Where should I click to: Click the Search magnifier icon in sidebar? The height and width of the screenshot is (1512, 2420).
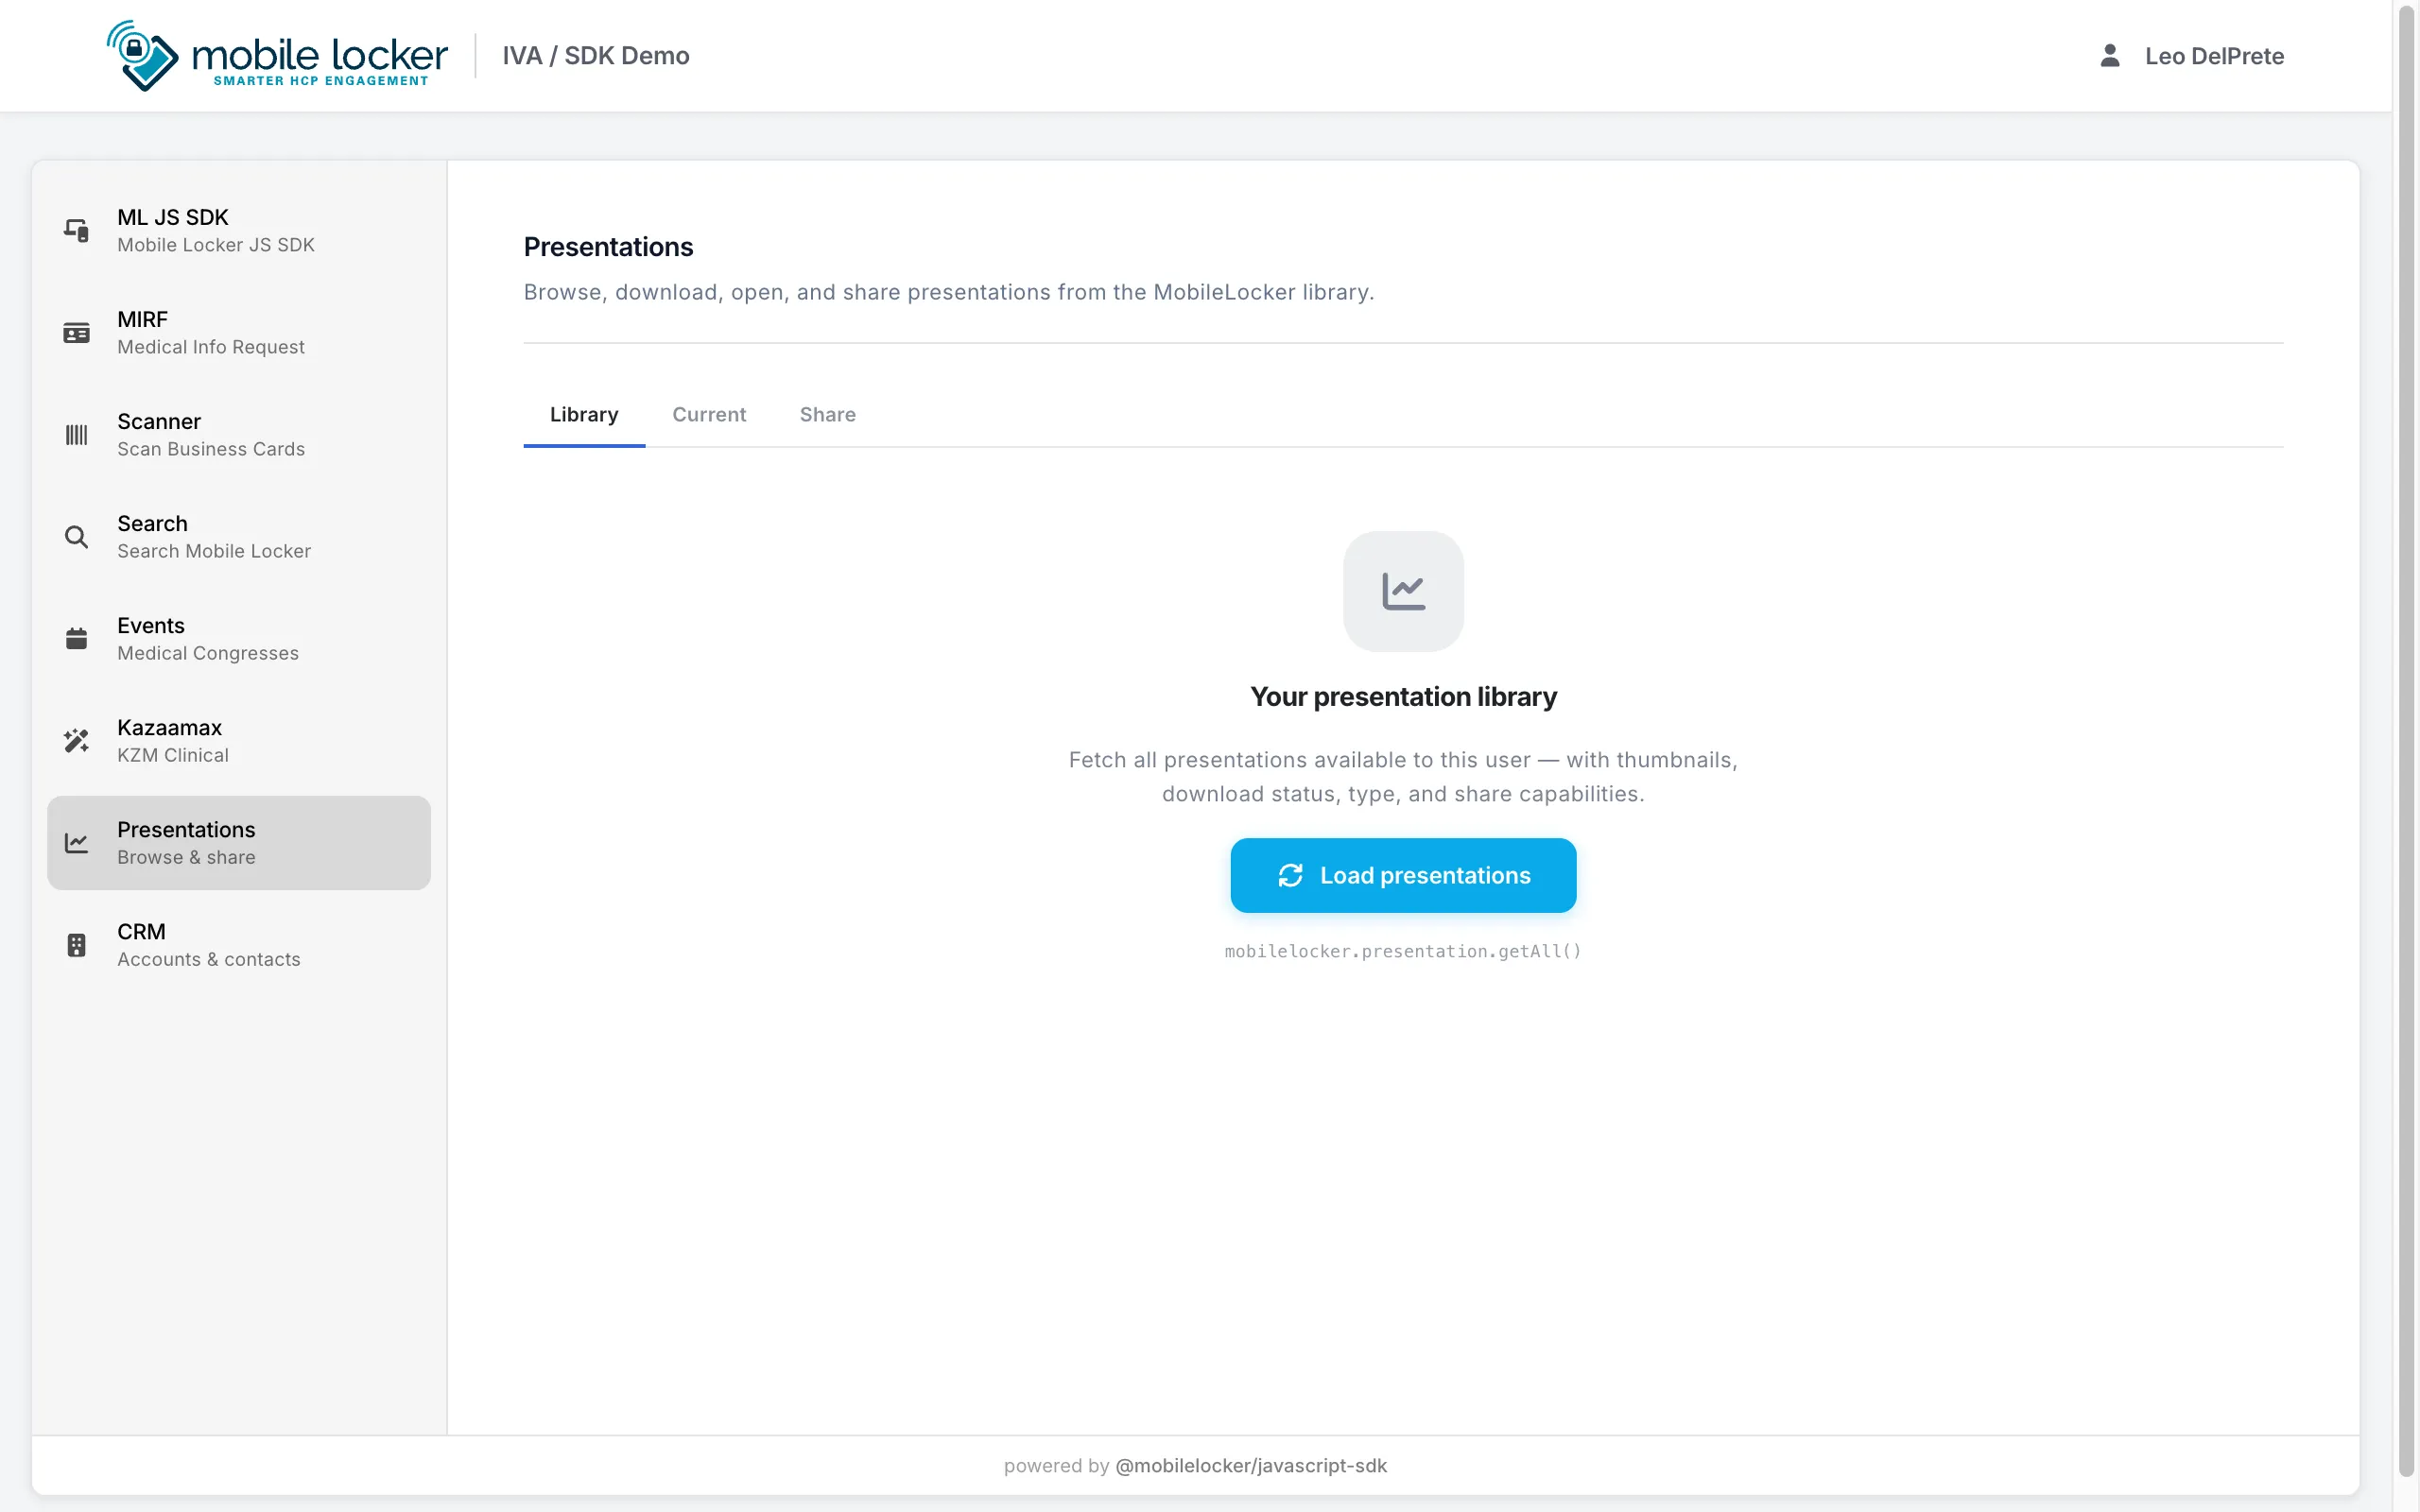click(x=76, y=536)
